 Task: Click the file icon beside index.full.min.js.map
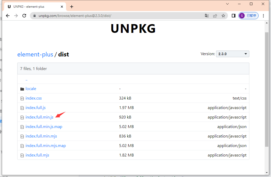[x=22, y=127]
